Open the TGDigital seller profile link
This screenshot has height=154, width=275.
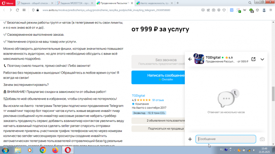coord(138,95)
